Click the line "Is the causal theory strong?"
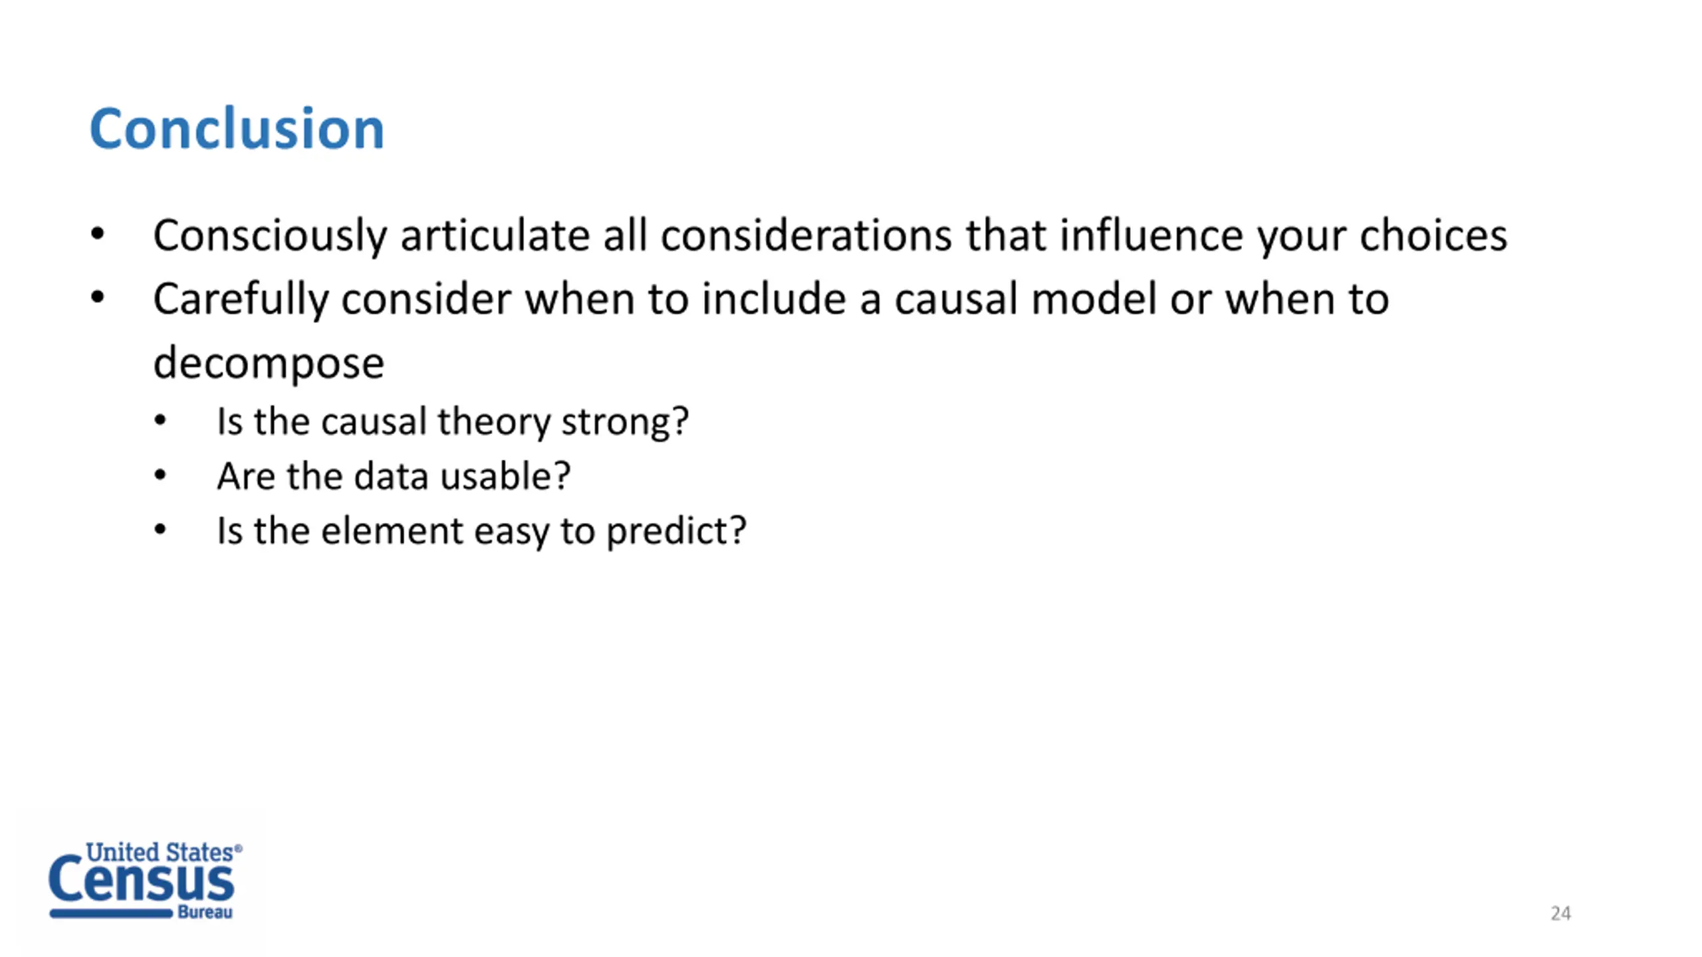The image size is (1702, 957). (x=453, y=421)
